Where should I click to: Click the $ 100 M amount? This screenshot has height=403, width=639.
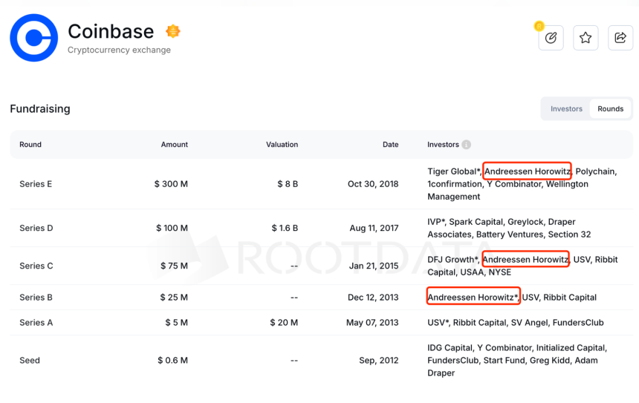click(172, 228)
